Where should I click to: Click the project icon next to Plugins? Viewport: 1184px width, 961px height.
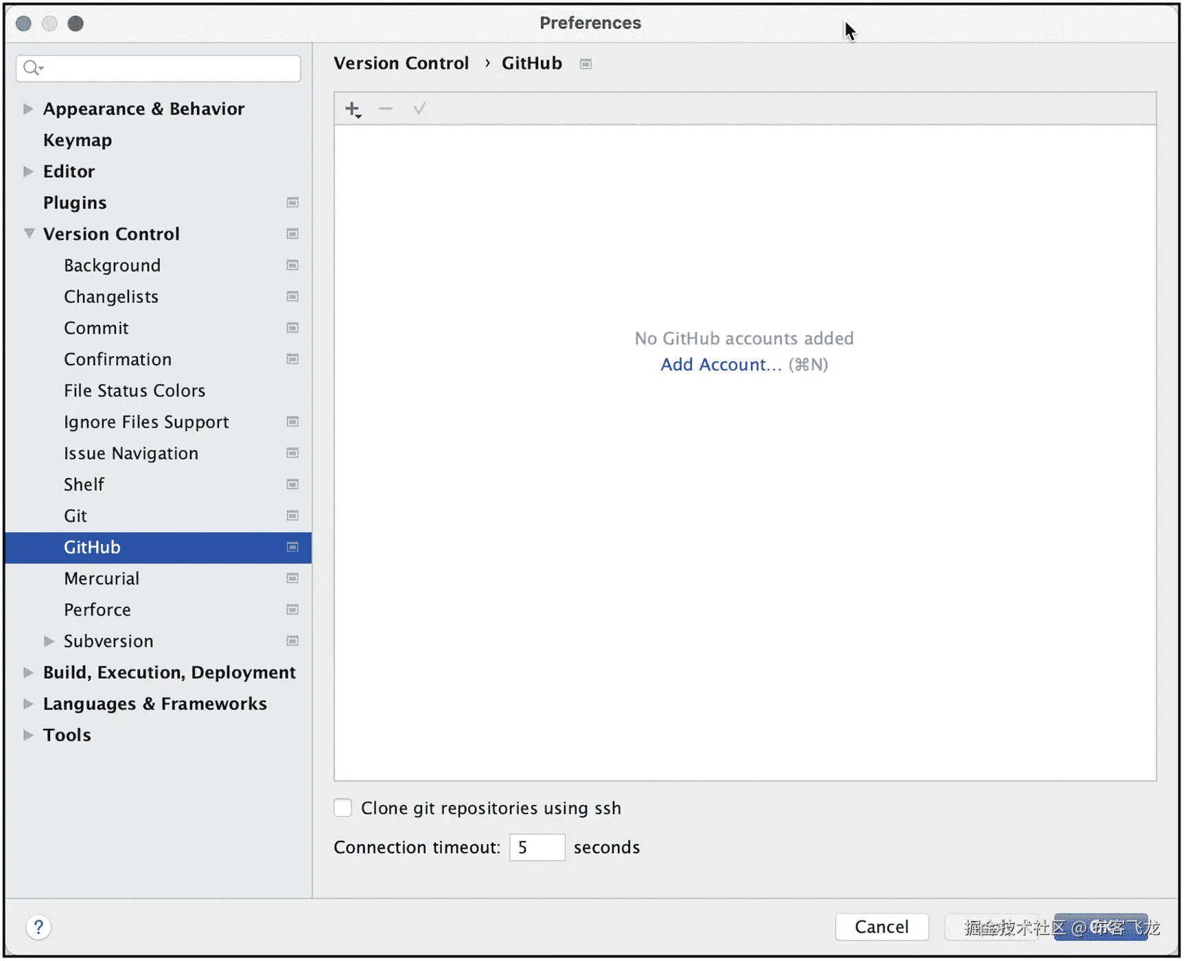tap(292, 203)
